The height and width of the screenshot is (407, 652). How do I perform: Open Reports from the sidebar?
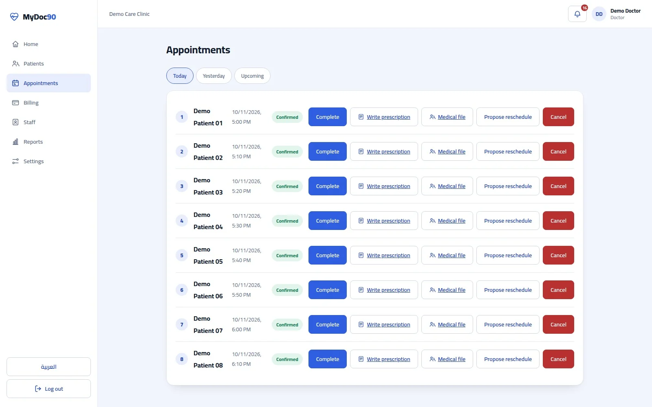[x=48, y=142]
